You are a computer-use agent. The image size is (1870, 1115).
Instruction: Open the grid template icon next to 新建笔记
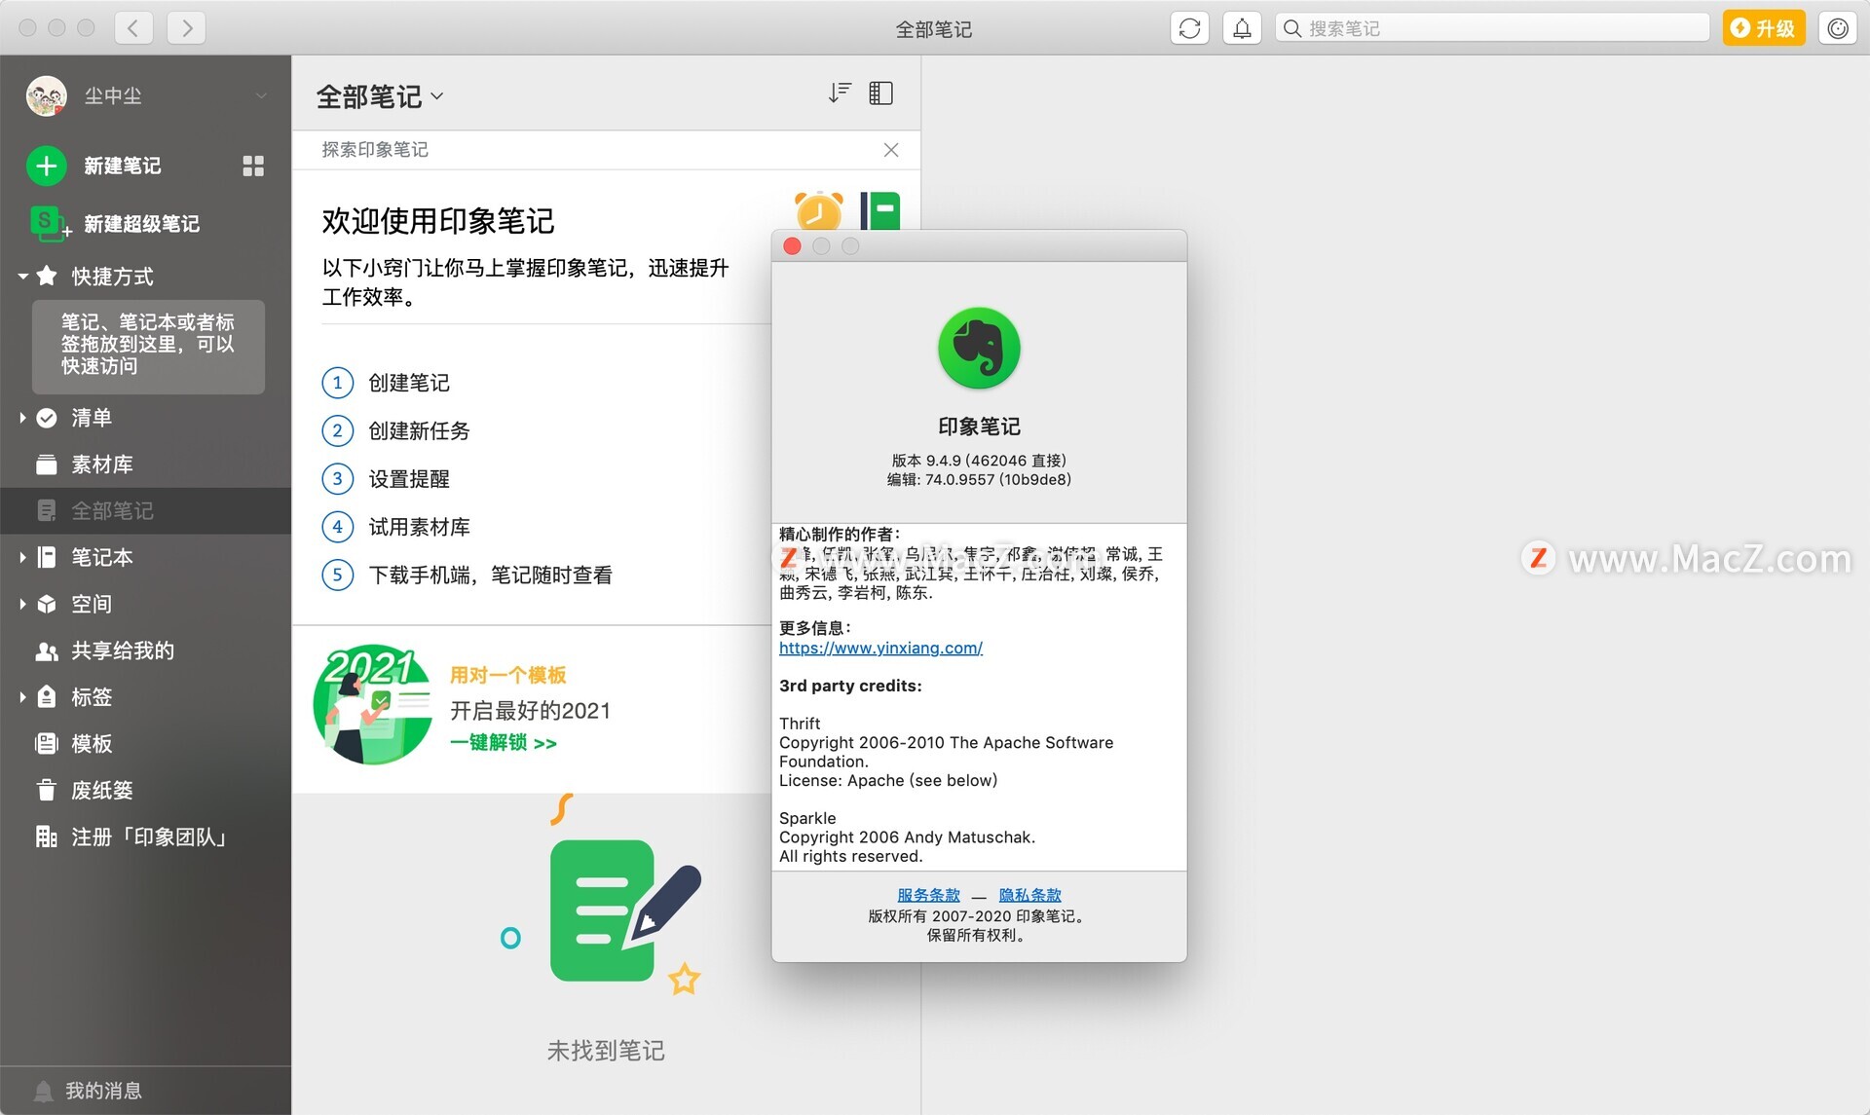[x=253, y=166]
